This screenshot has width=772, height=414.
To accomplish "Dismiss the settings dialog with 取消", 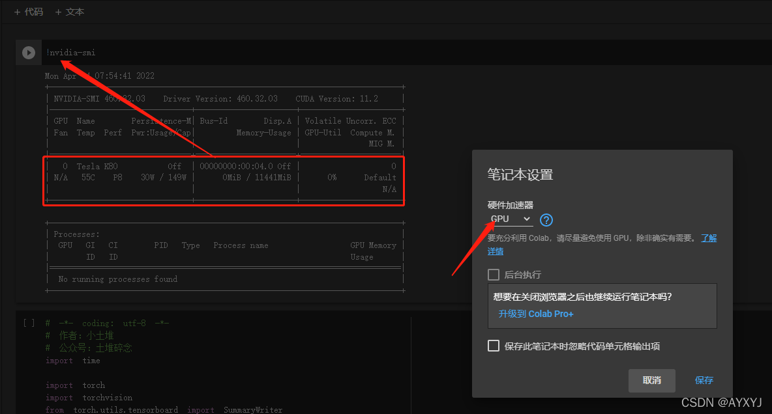I will [651, 379].
